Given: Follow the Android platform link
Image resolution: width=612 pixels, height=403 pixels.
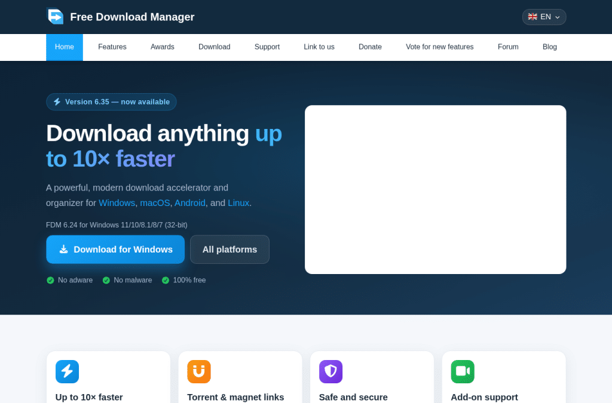Looking at the screenshot, I should [x=189, y=202].
